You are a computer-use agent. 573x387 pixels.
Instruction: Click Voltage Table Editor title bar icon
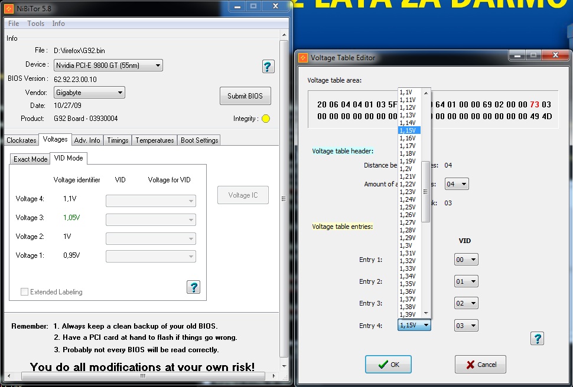click(303, 58)
